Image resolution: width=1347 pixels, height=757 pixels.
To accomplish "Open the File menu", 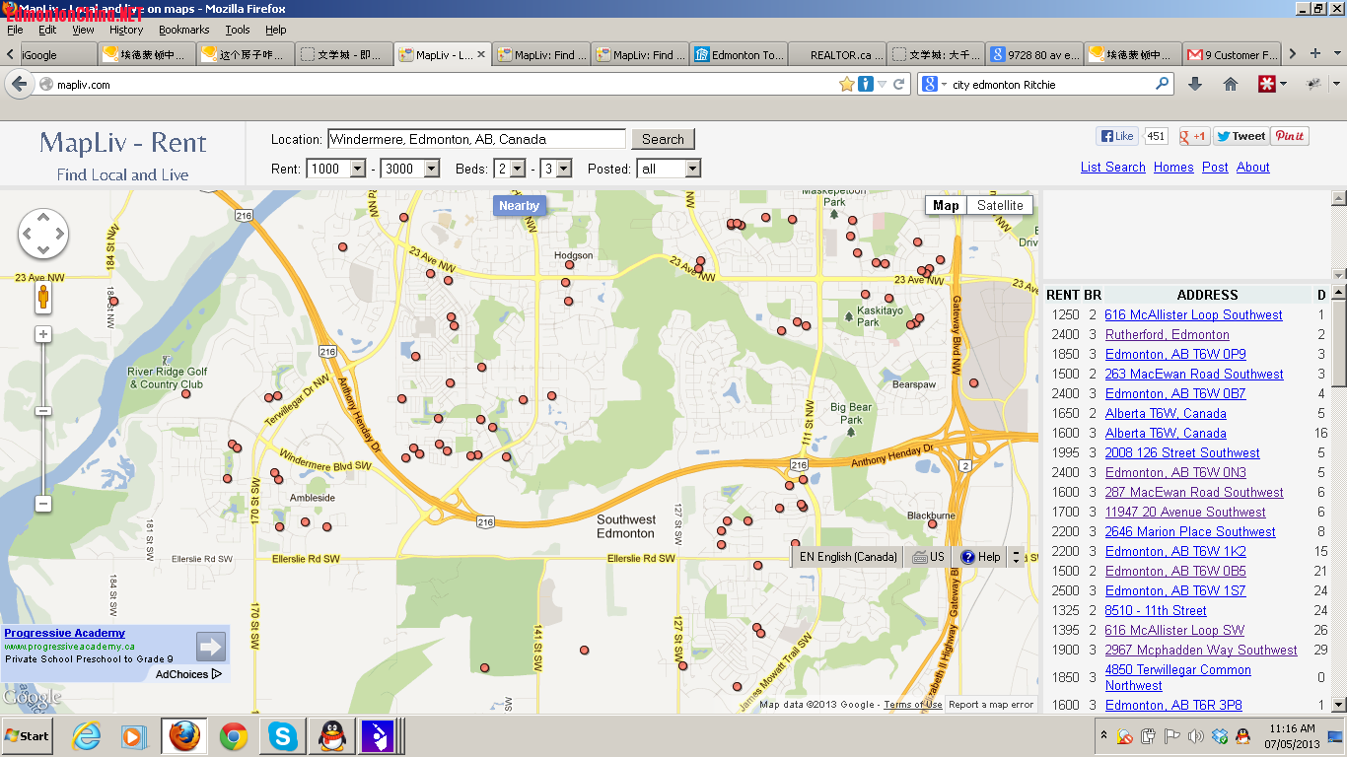I will [x=15, y=30].
